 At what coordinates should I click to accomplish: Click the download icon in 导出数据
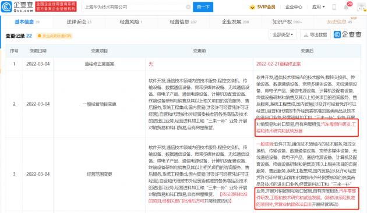(x=306, y=35)
